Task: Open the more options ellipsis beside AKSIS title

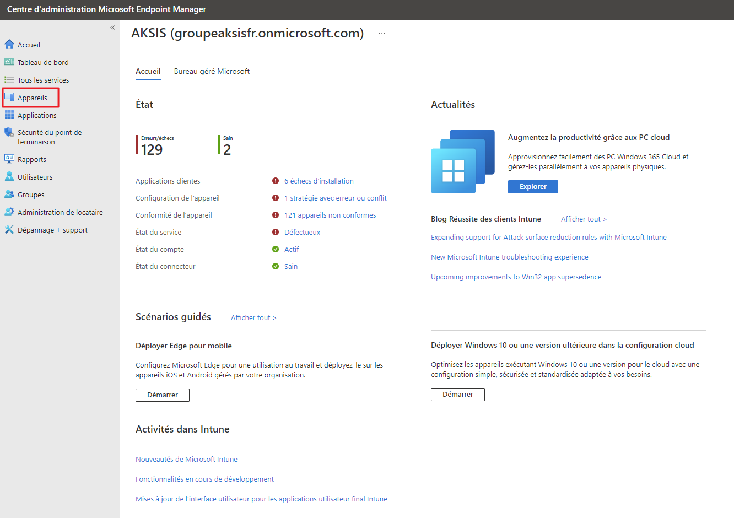Action: click(x=381, y=33)
